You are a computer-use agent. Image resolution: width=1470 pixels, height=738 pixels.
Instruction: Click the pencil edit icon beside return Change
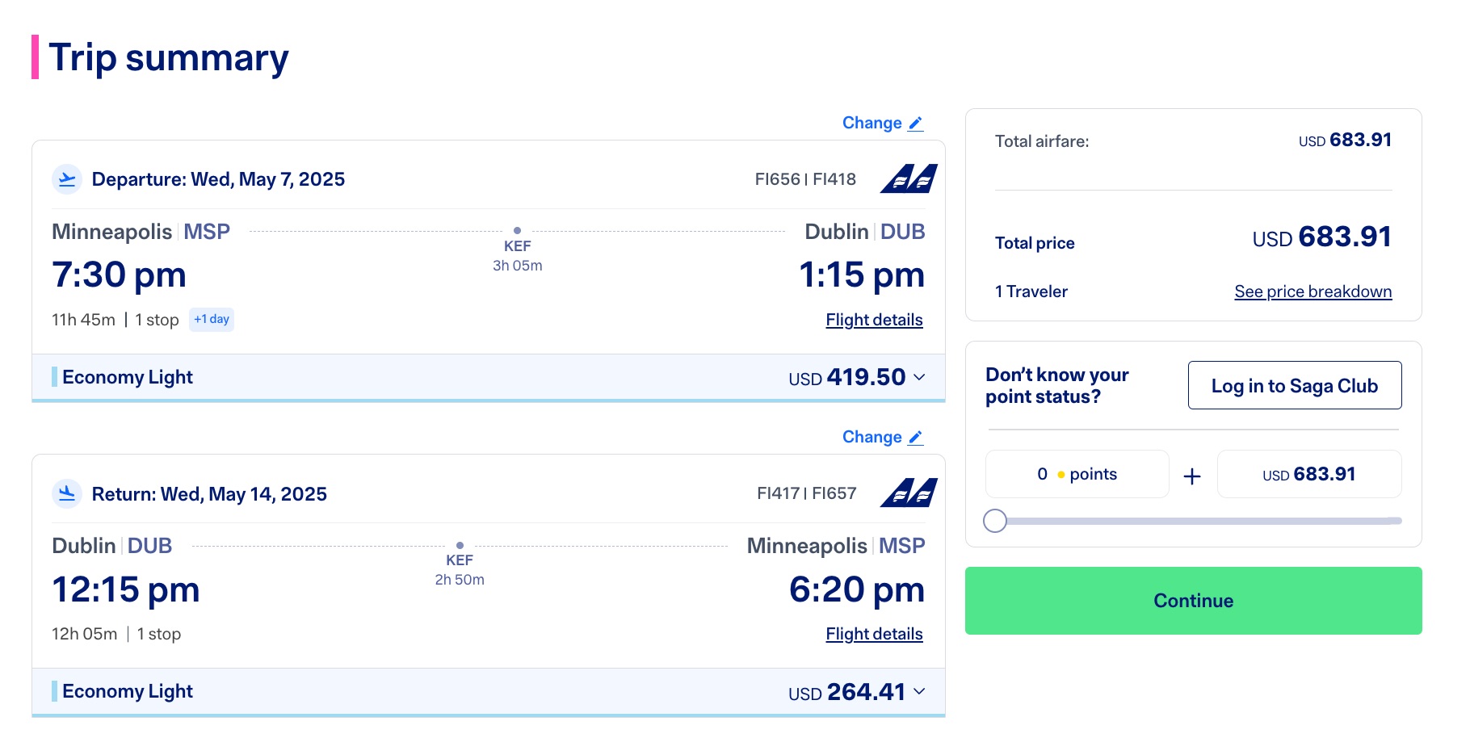coord(916,437)
